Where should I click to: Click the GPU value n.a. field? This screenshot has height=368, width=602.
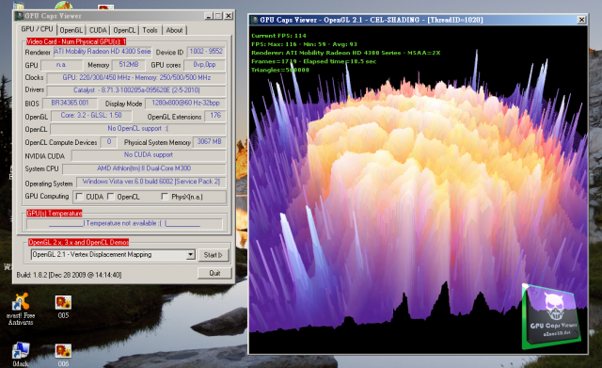[x=61, y=65]
